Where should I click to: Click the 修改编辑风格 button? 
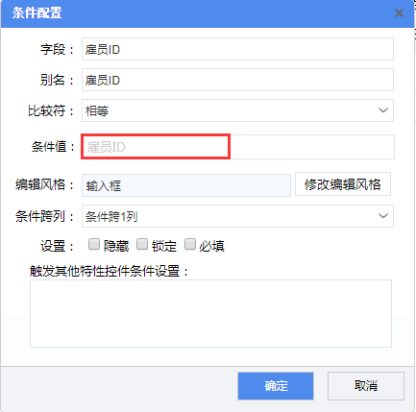343,184
